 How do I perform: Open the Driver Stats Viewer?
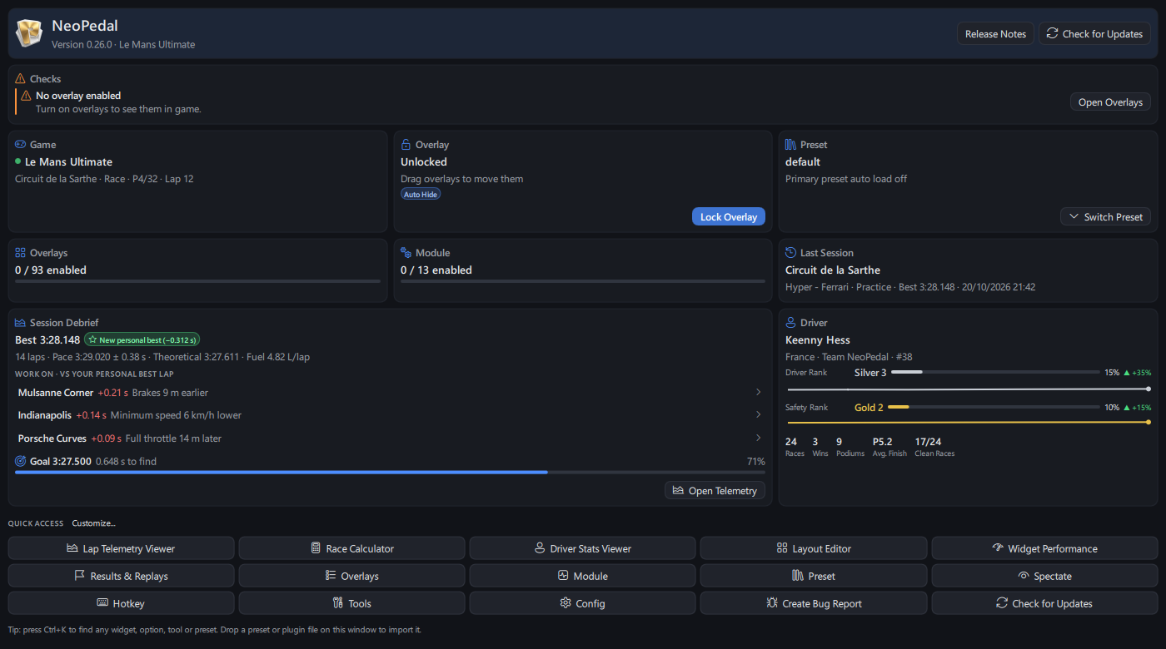point(582,548)
